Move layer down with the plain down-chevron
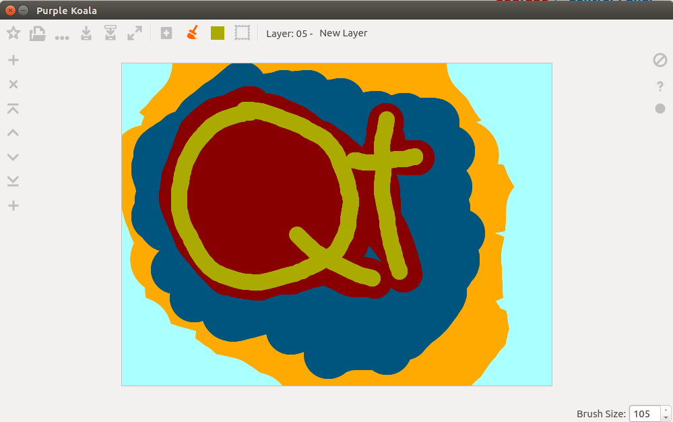This screenshot has width=673, height=422. tap(13, 157)
